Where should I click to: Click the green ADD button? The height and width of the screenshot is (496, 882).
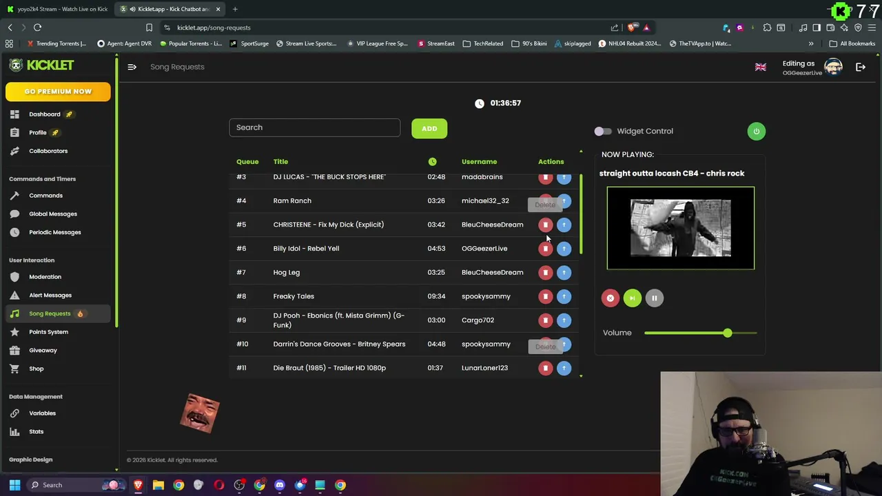[429, 128]
